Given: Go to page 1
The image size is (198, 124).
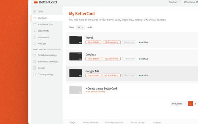Looking at the screenshot, I should [x=186, y=104].
